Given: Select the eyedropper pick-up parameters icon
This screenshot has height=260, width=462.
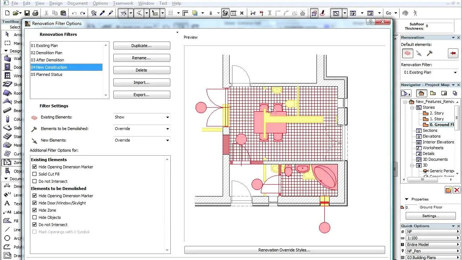Looking at the screenshot, I should tap(102, 13).
